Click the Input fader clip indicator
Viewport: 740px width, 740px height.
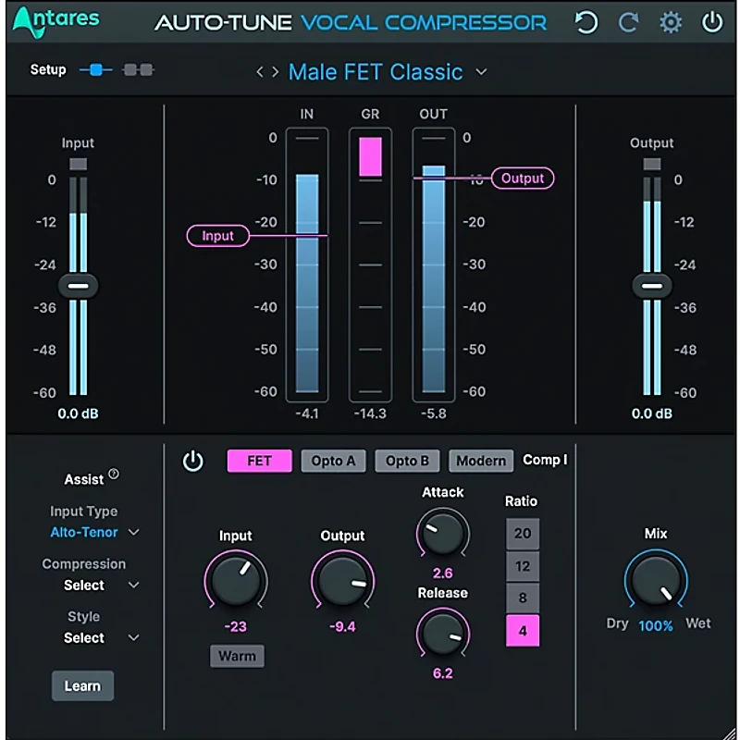click(x=79, y=165)
